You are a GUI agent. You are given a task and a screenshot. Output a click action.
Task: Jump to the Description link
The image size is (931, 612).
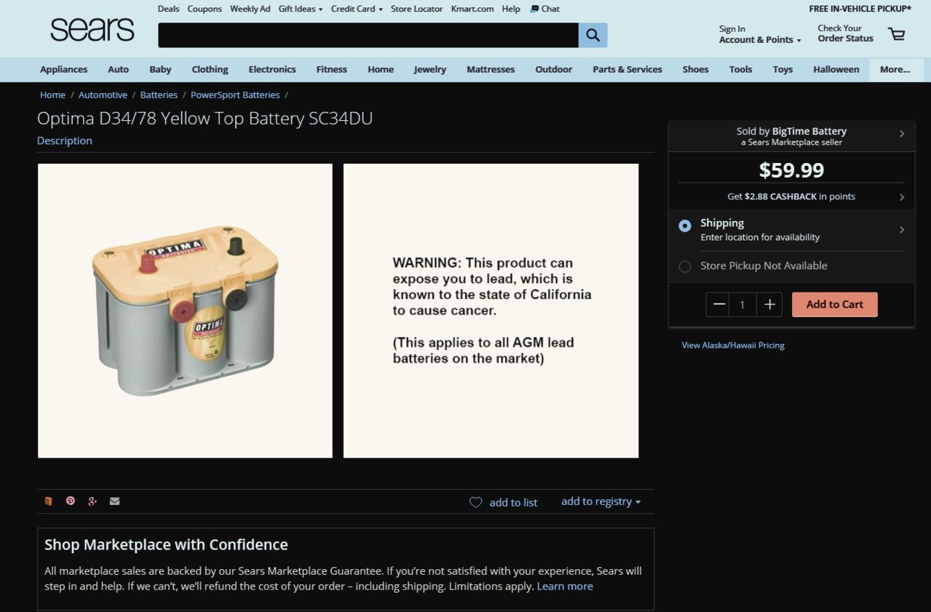coord(65,141)
